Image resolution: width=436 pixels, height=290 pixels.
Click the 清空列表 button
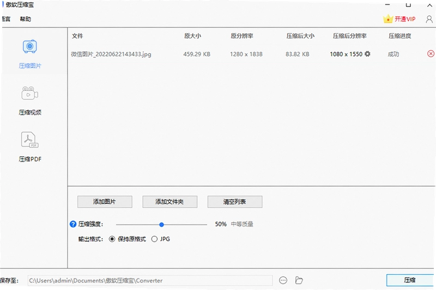tap(235, 202)
